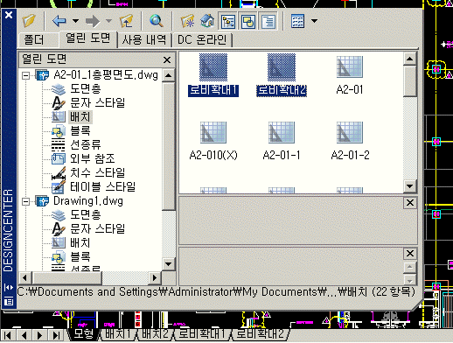Switch to the DC 온라인 tab
453x343 pixels.
[202, 39]
